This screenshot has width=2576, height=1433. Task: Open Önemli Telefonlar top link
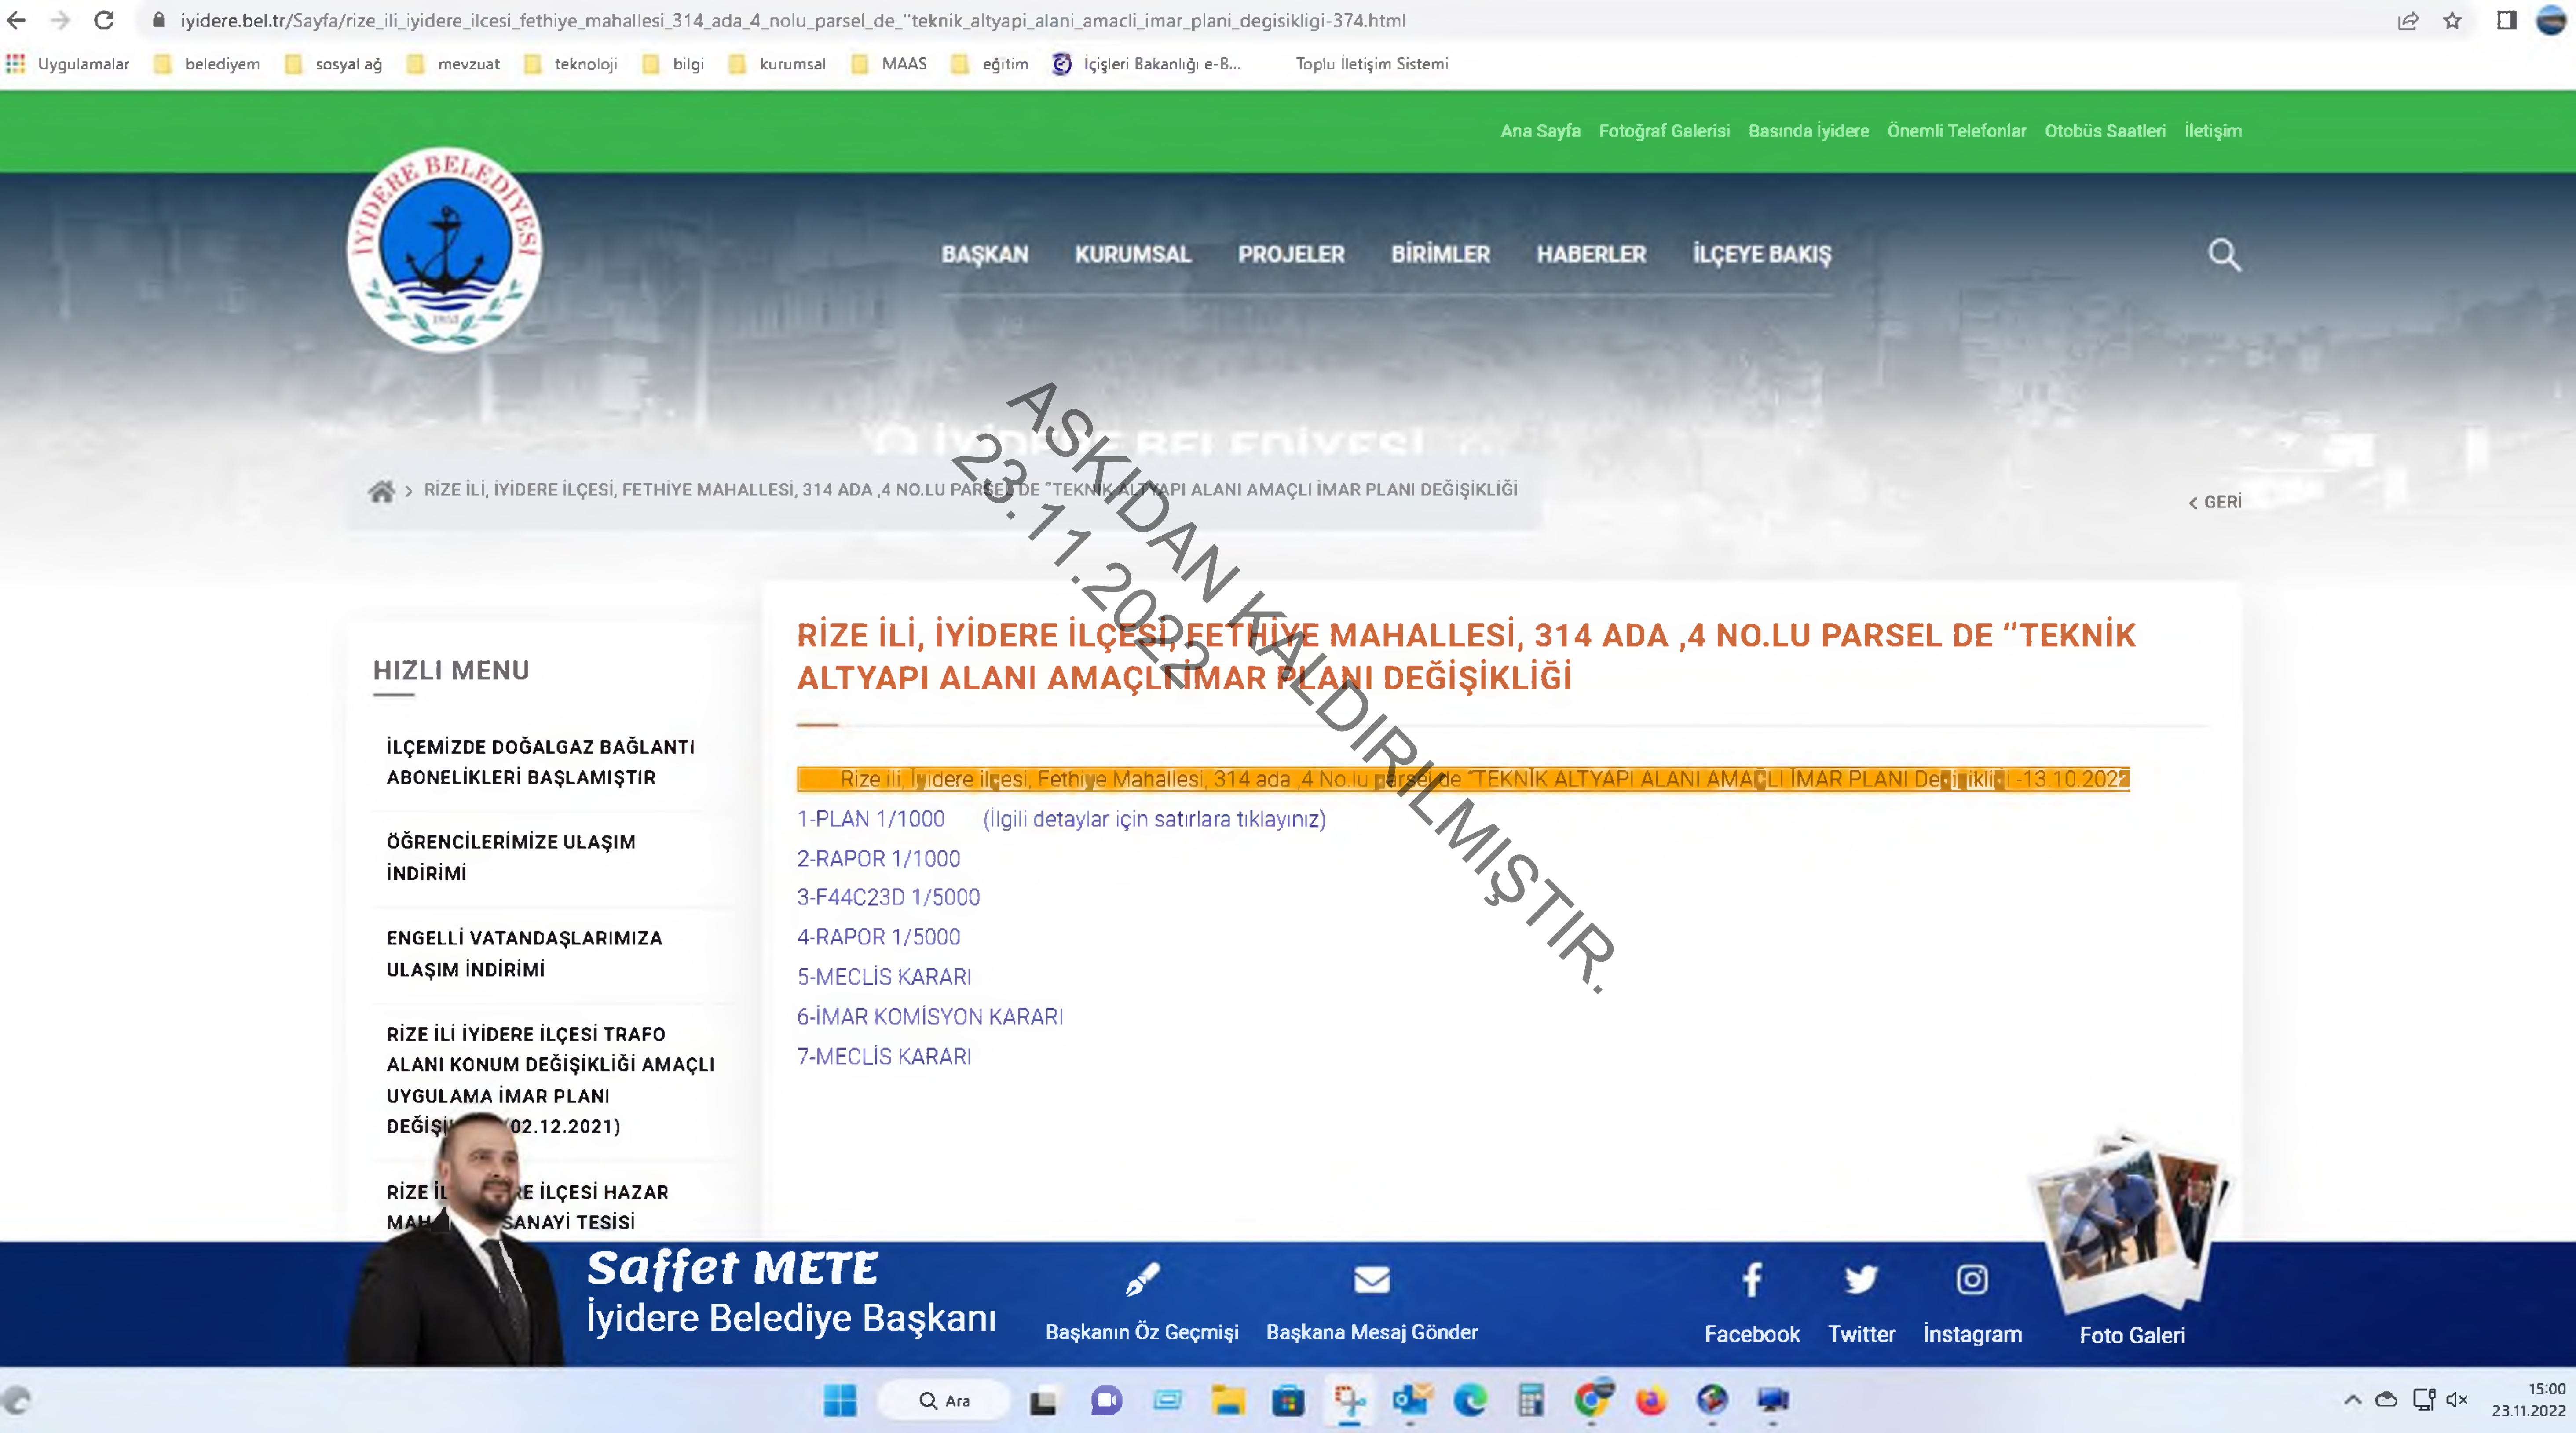coord(1956,131)
